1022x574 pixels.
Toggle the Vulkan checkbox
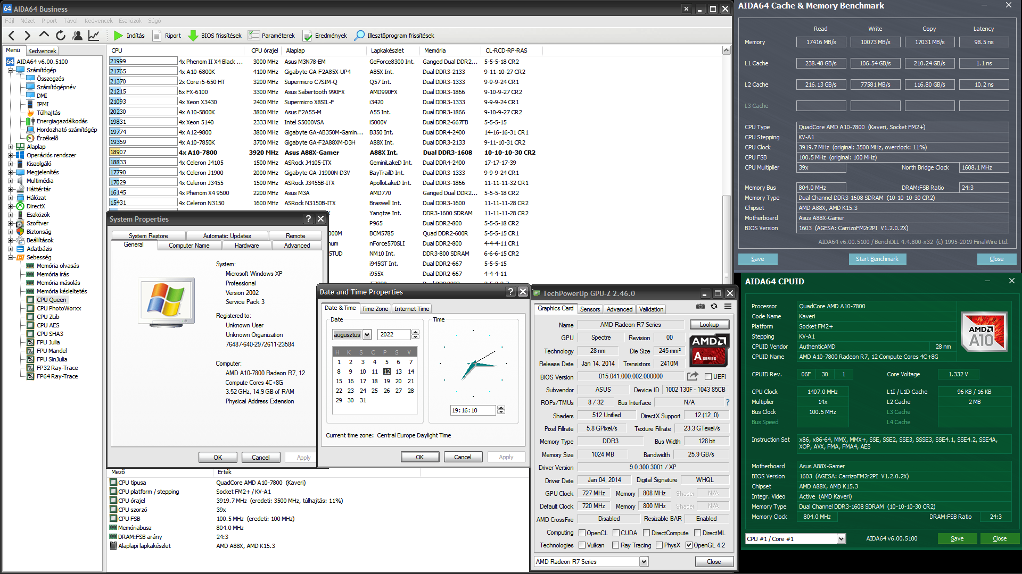pos(582,545)
